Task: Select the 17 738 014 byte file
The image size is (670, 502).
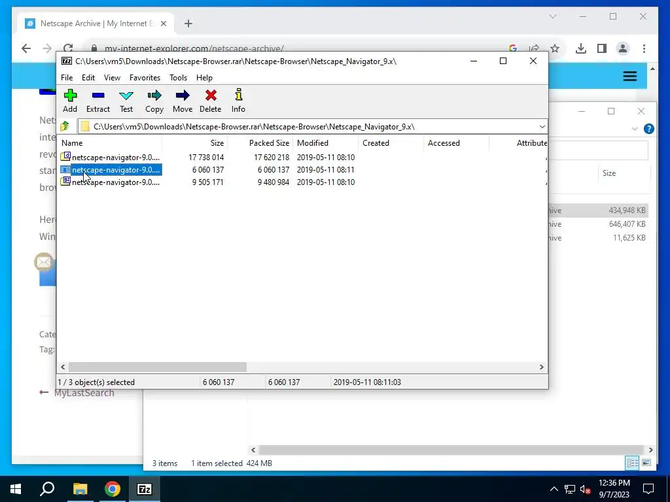Action: pyautogui.click(x=302, y=157)
